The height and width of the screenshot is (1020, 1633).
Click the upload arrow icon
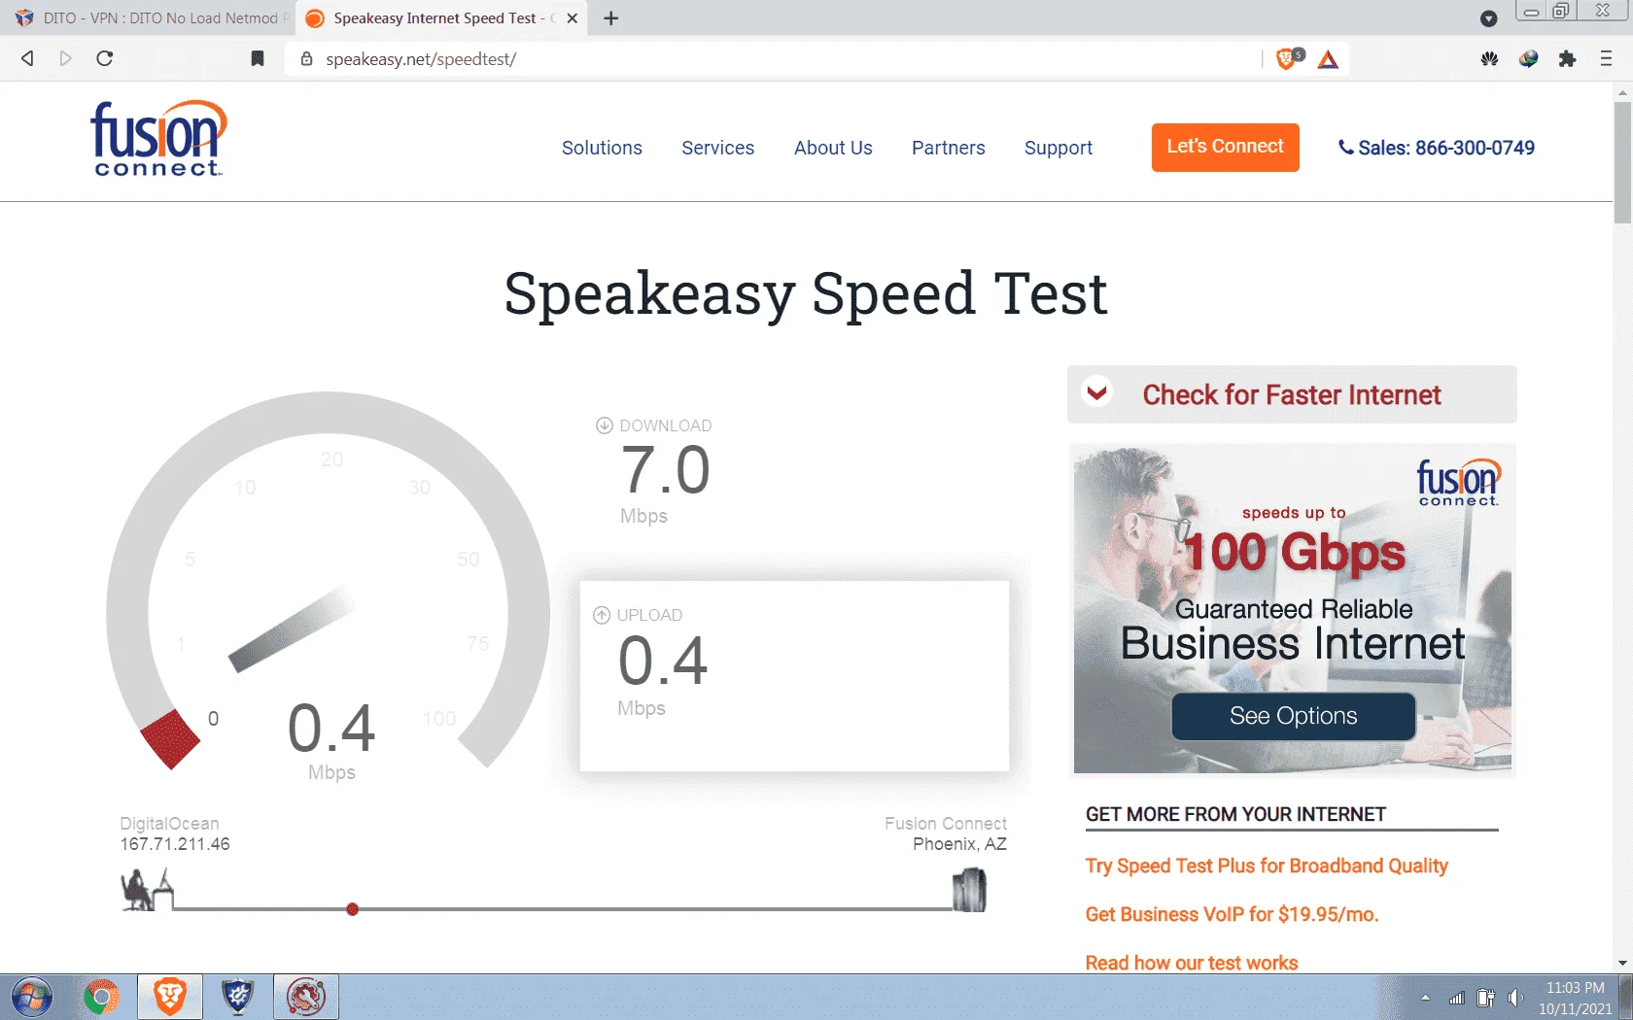(602, 615)
